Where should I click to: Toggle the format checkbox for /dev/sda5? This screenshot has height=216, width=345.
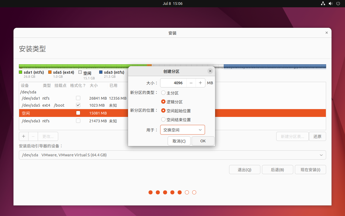point(78,105)
